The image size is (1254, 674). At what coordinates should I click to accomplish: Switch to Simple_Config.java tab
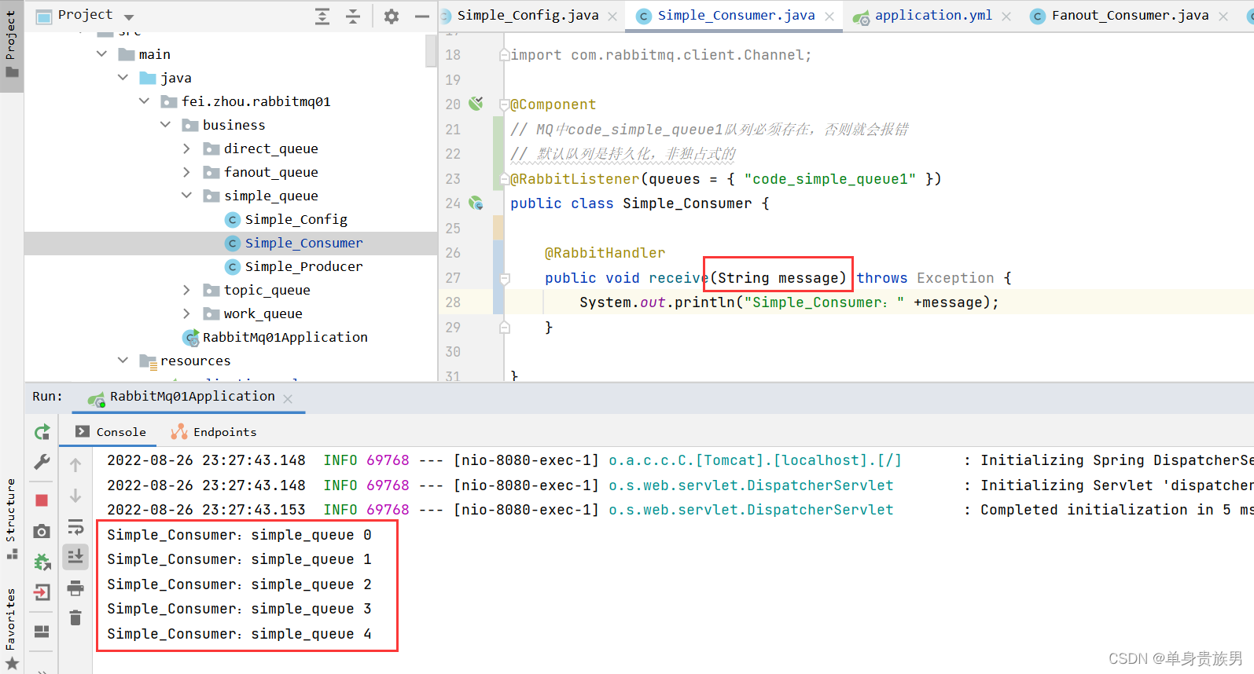point(528,15)
